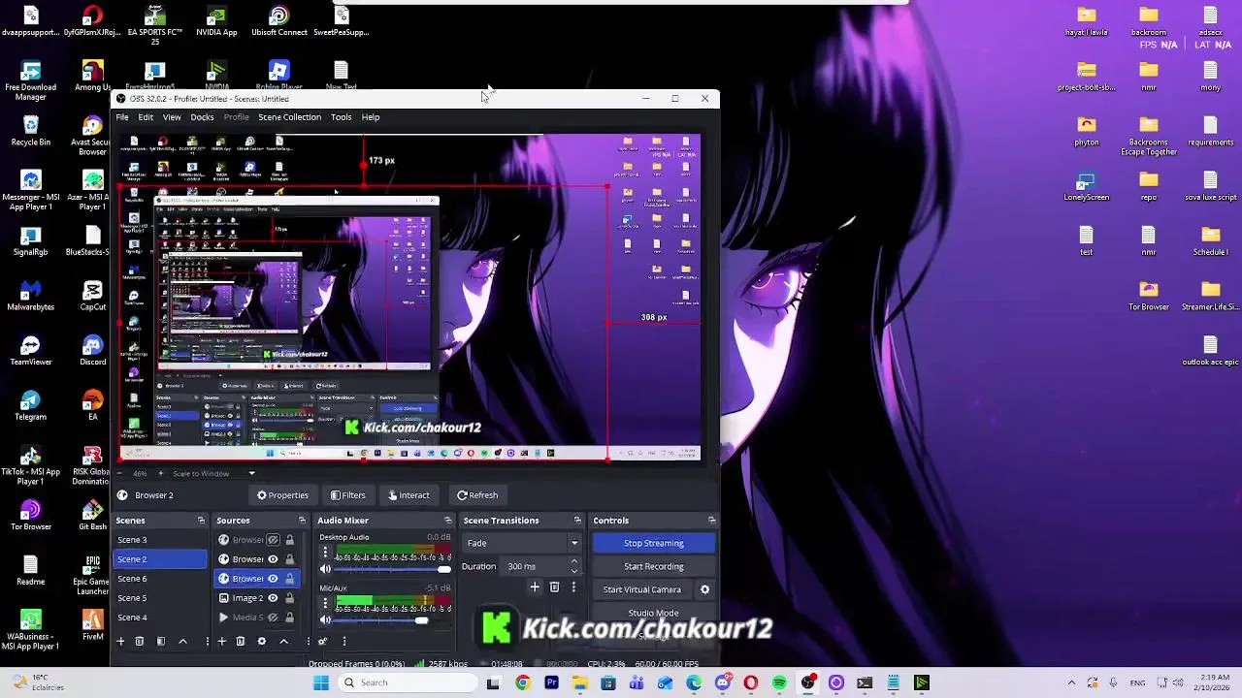Open Scene Transitions three-dot menu
This screenshot has height=698, width=1242.
573,587
